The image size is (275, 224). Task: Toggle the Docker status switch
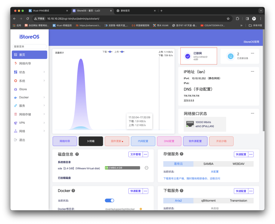coord(109,200)
